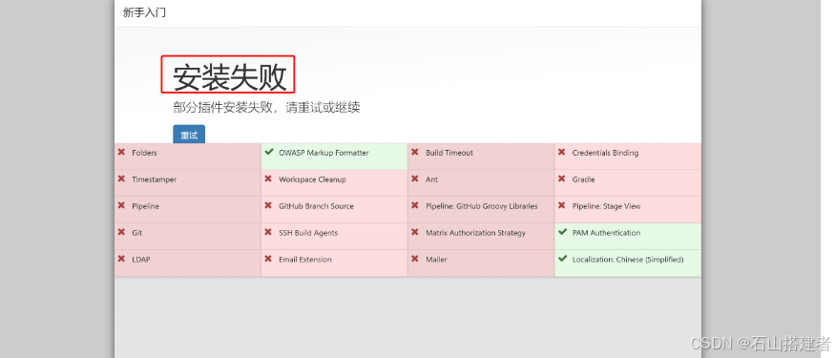Click the failed X icon beside Mailer

click(415, 259)
